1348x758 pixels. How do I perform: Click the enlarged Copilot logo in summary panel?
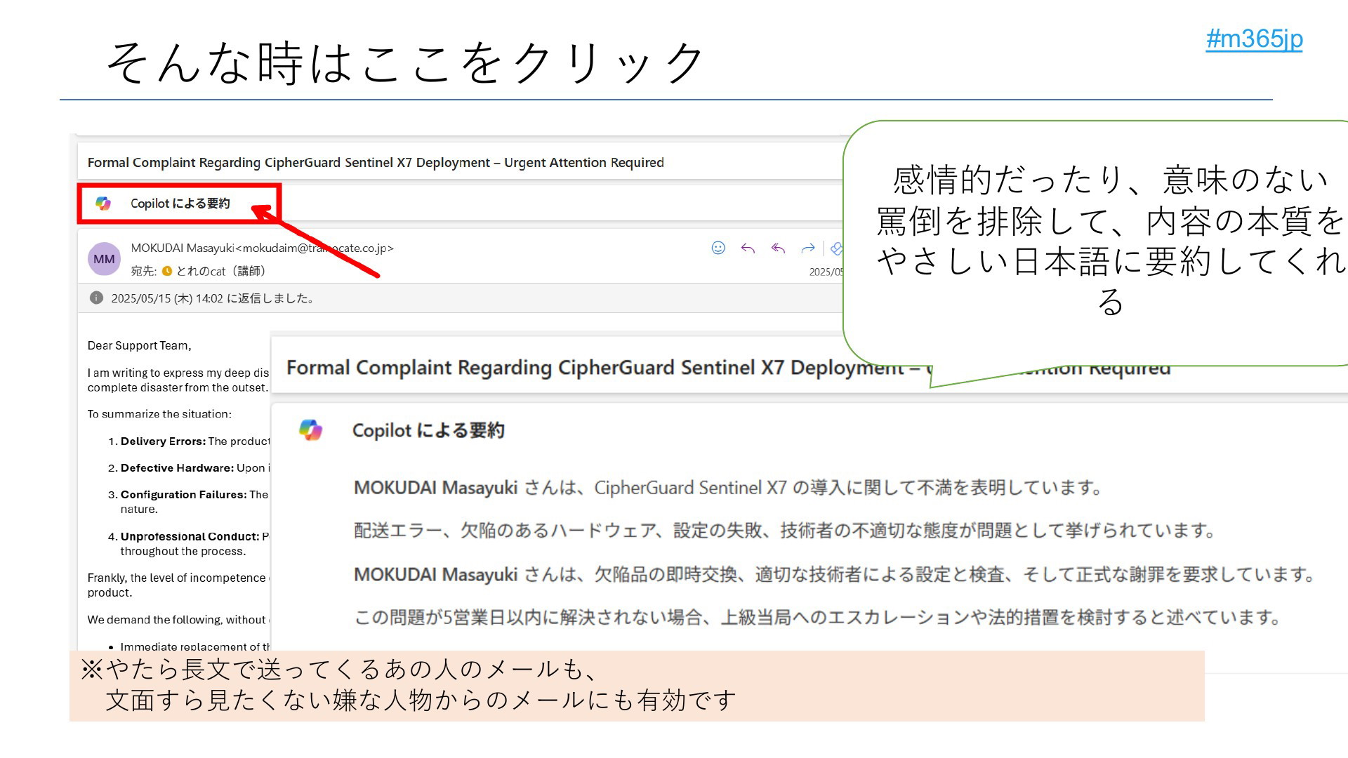(x=310, y=430)
